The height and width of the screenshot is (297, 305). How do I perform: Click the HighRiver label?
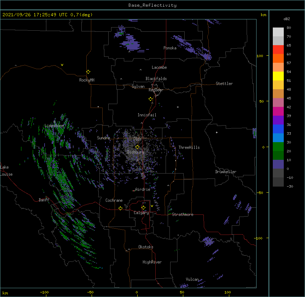point(152,262)
